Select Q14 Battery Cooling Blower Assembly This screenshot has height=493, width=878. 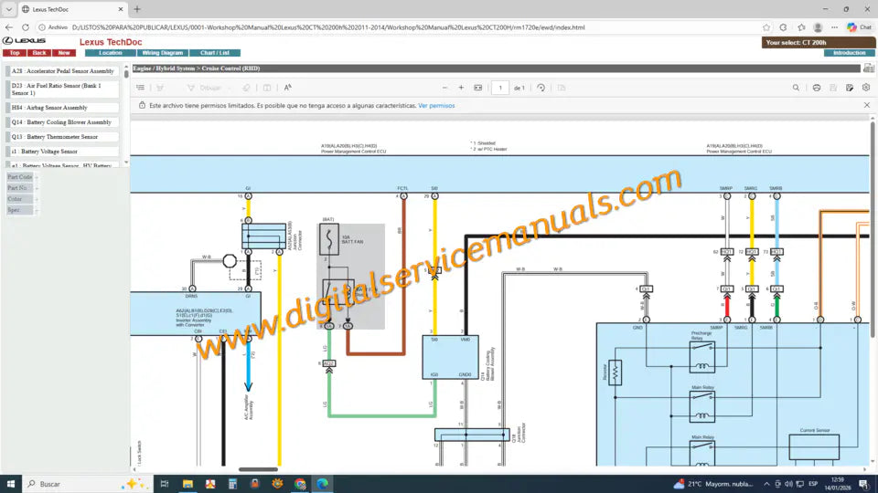[x=62, y=121]
